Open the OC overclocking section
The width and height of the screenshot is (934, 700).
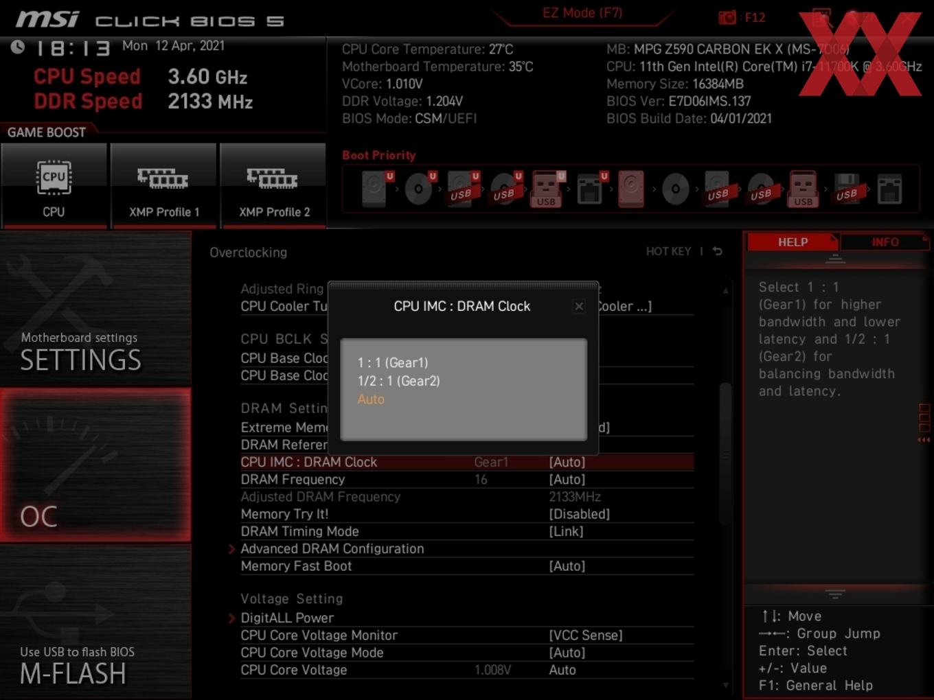95,465
